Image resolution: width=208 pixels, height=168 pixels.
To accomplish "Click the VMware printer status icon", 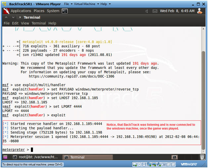I will (x=154, y=164).
